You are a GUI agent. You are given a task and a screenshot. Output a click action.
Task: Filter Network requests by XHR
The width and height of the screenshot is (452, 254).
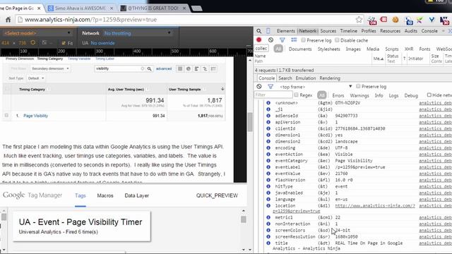pyautogui.click(x=409, y=49)
